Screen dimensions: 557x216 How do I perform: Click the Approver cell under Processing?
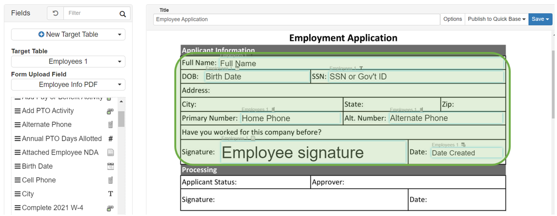[x=408, y=182]
